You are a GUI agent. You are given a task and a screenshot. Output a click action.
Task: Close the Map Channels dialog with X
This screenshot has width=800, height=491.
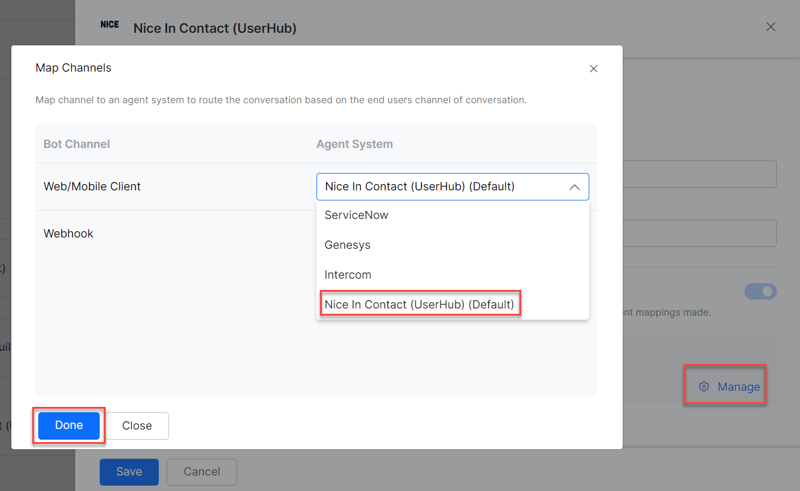point(593,69)
